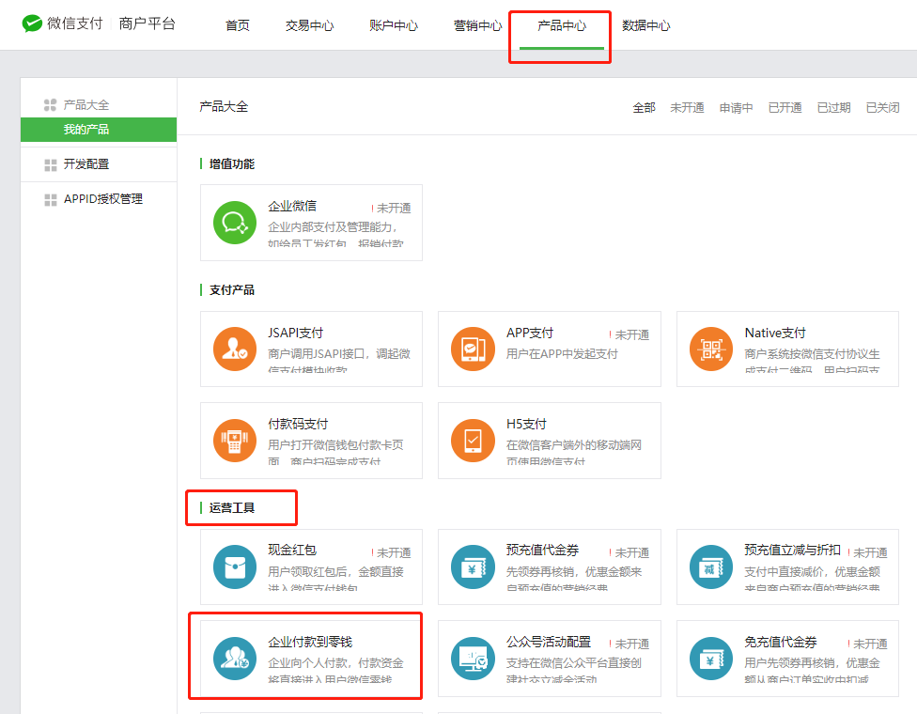
Task: Click the Native支付 QR code icon
Action: [x=711, y=349]
